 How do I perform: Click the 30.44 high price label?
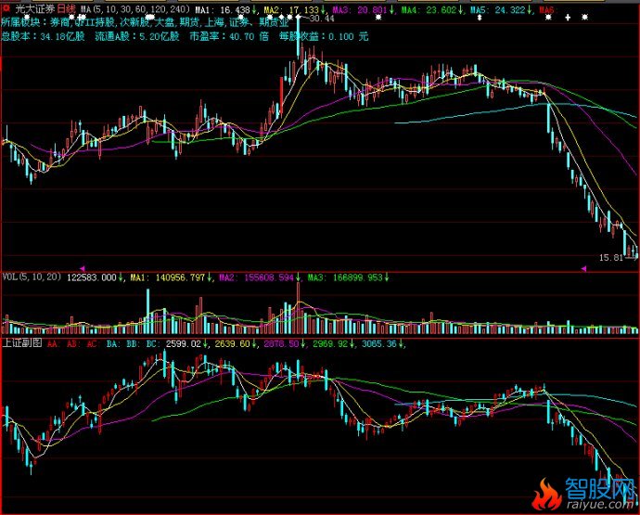coord(322,19)
